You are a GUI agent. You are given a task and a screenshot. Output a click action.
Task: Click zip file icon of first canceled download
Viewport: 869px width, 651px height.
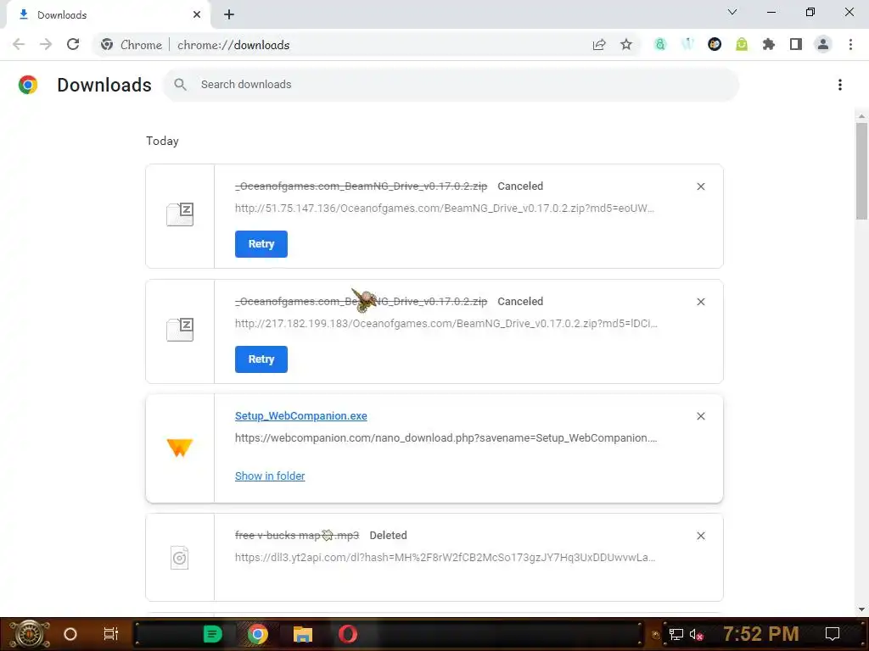click(180, 214)
